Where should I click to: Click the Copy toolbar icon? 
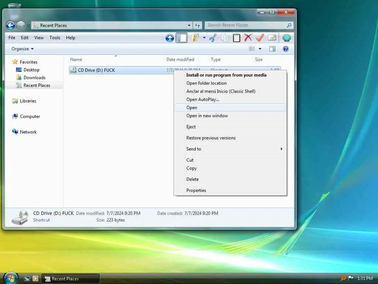pyautogui.click(x=225, y=38)
